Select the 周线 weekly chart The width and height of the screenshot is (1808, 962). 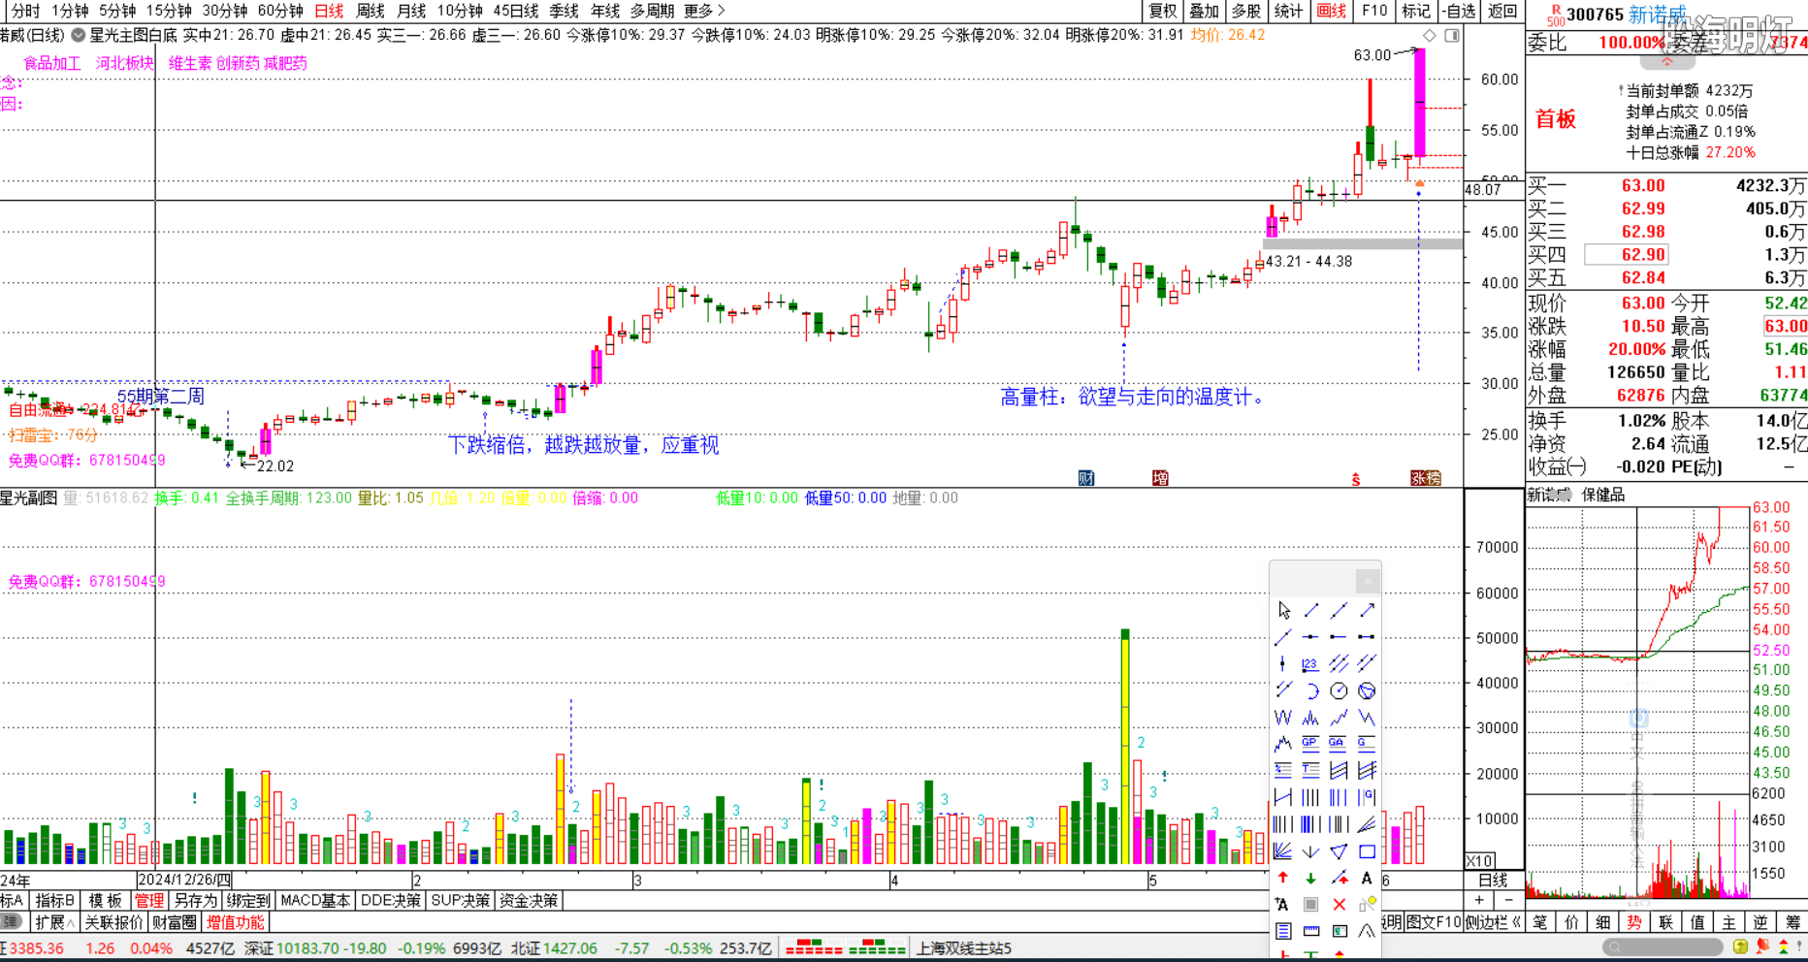coord(371,11)
